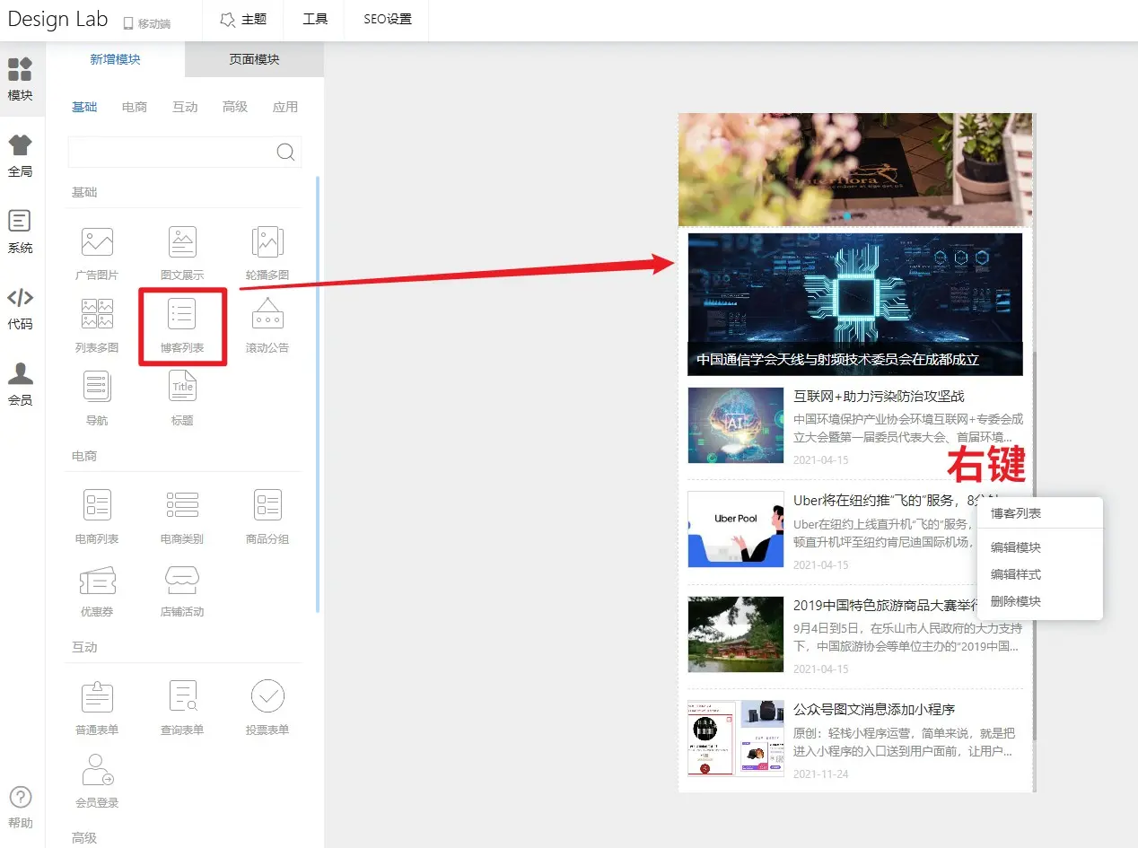Select the 滚动公告 scrolling notice icon
The image size is (1138, 848).
[x=267, y=316]
